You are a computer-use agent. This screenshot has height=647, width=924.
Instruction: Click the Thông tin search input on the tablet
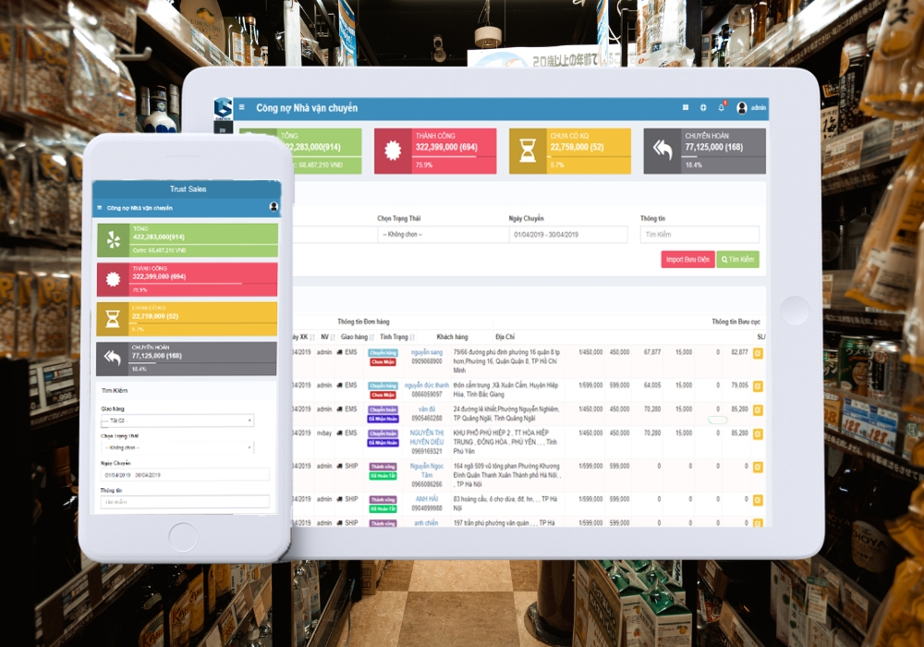699,235
